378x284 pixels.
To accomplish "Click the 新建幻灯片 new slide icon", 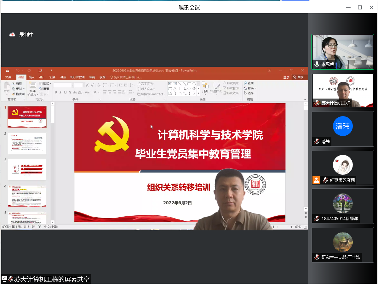I will click(33, 86).
